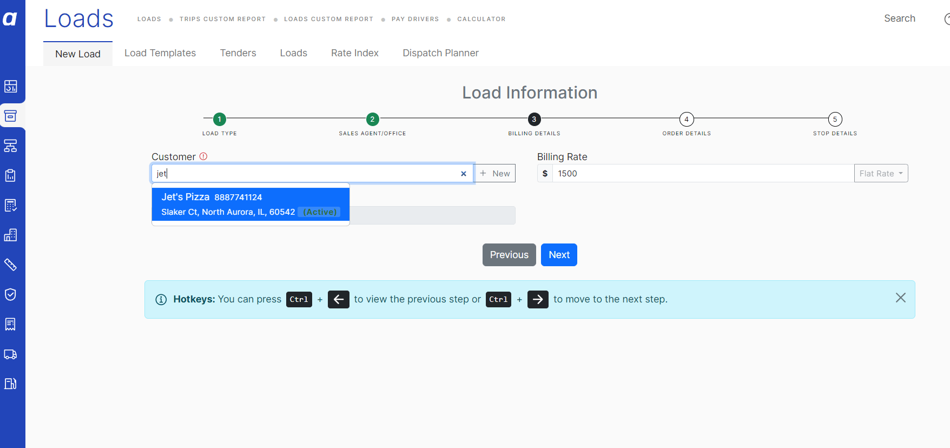Select the loads archive box sidebar icon

coord(10,116)
